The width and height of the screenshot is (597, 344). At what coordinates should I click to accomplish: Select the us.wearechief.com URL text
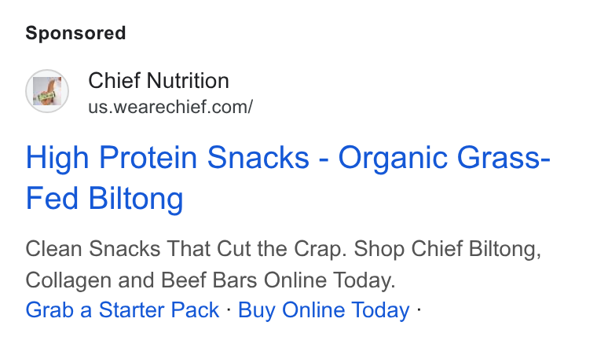170,107
